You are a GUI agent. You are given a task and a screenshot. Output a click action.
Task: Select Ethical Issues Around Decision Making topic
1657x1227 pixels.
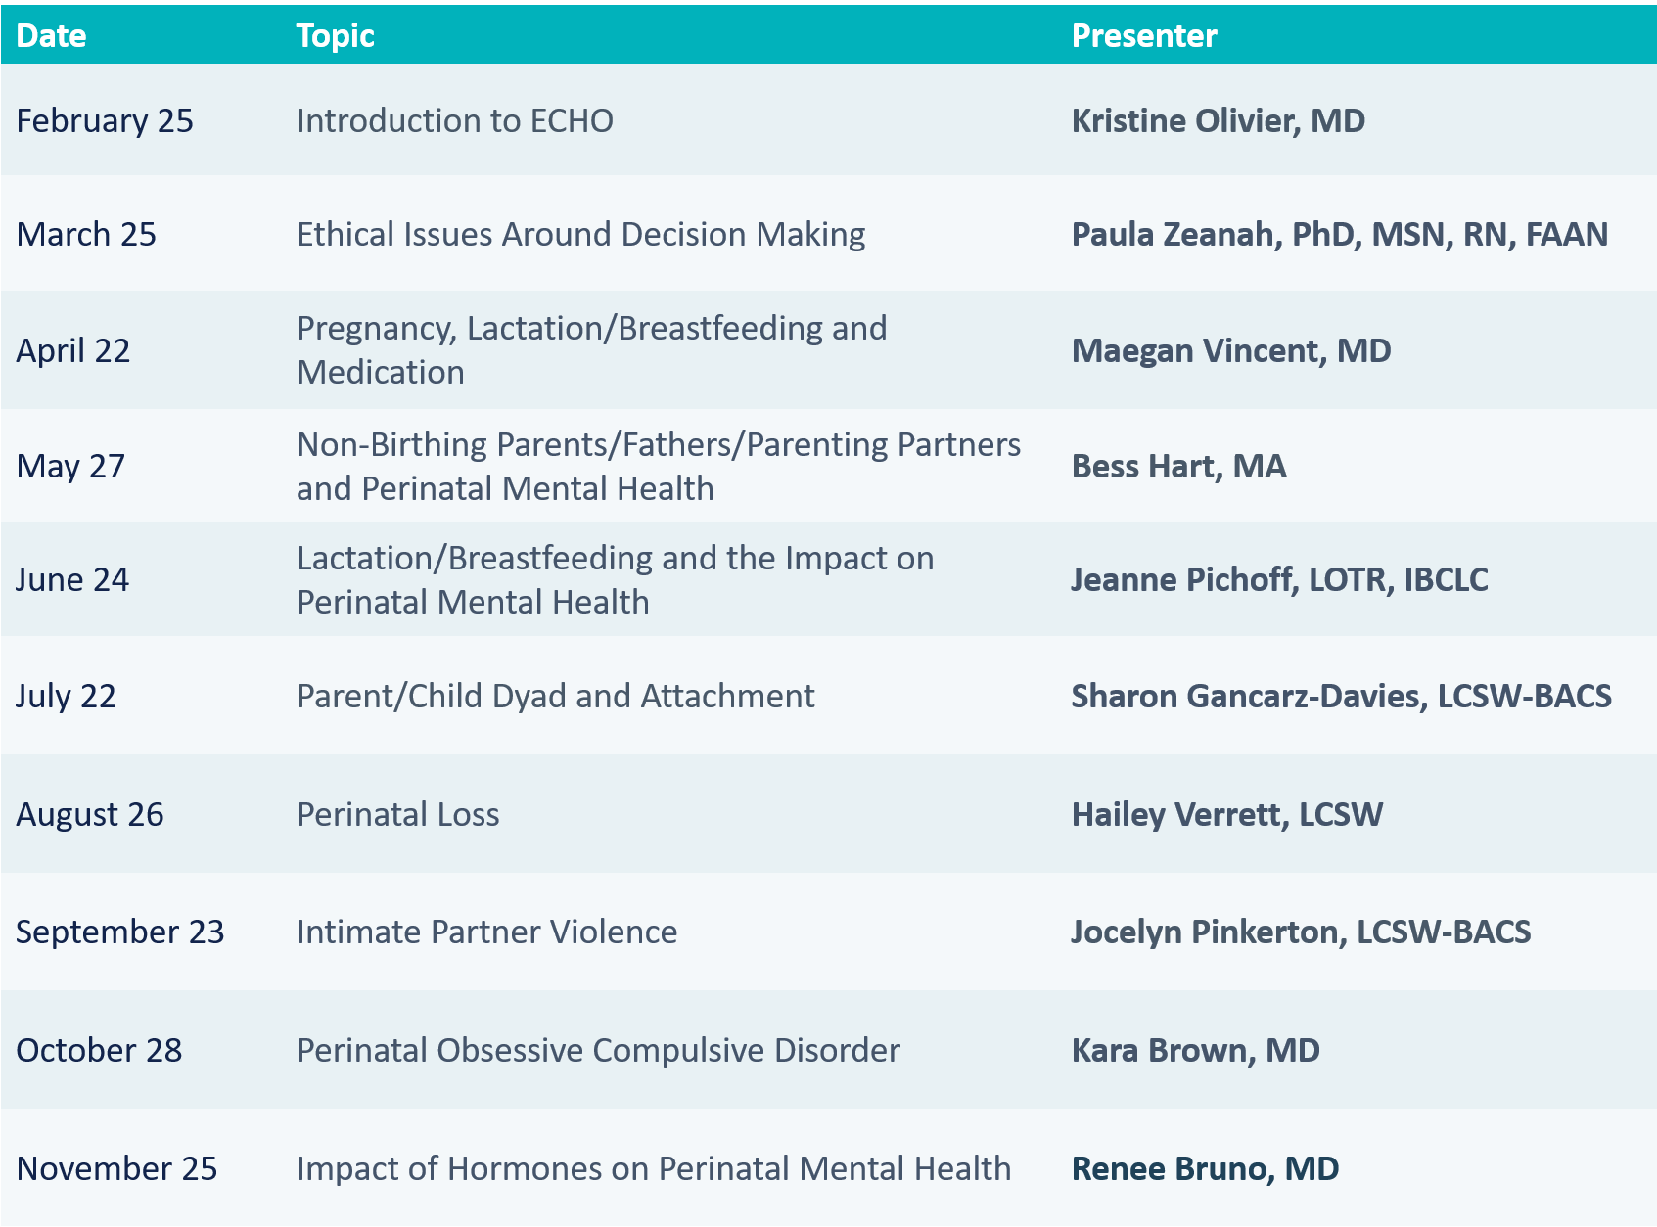[580, 234]
